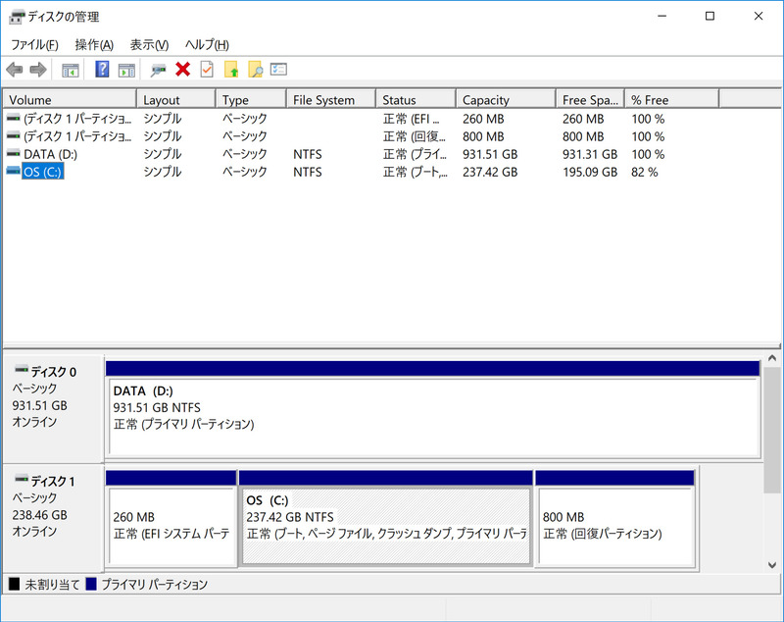The image size is (784, 622).
Task: Toggle the console tree pane toolbar icon
Action: (70, 69)
